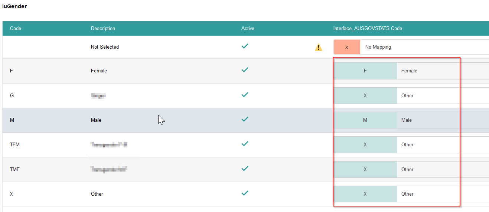Click code M in the Code column
489x212 pixels.
(x=12, y=120)
